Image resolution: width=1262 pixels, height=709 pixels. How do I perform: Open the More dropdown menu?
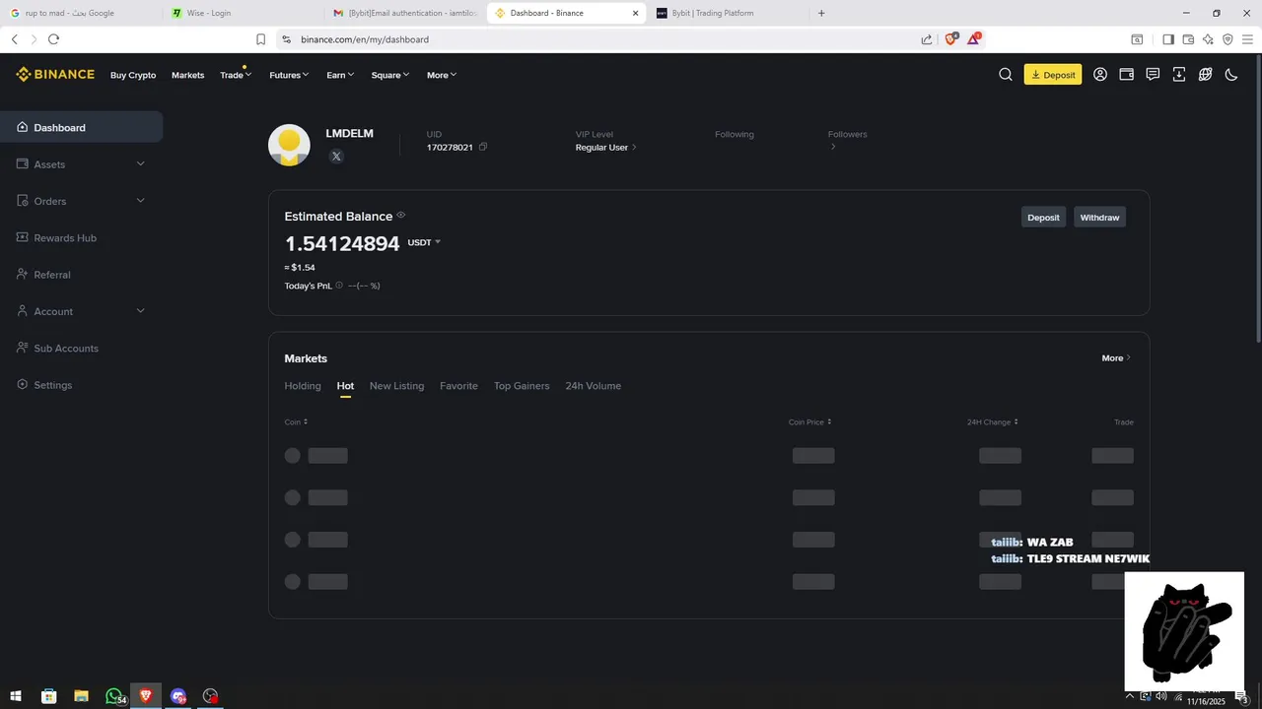point(442,75)
